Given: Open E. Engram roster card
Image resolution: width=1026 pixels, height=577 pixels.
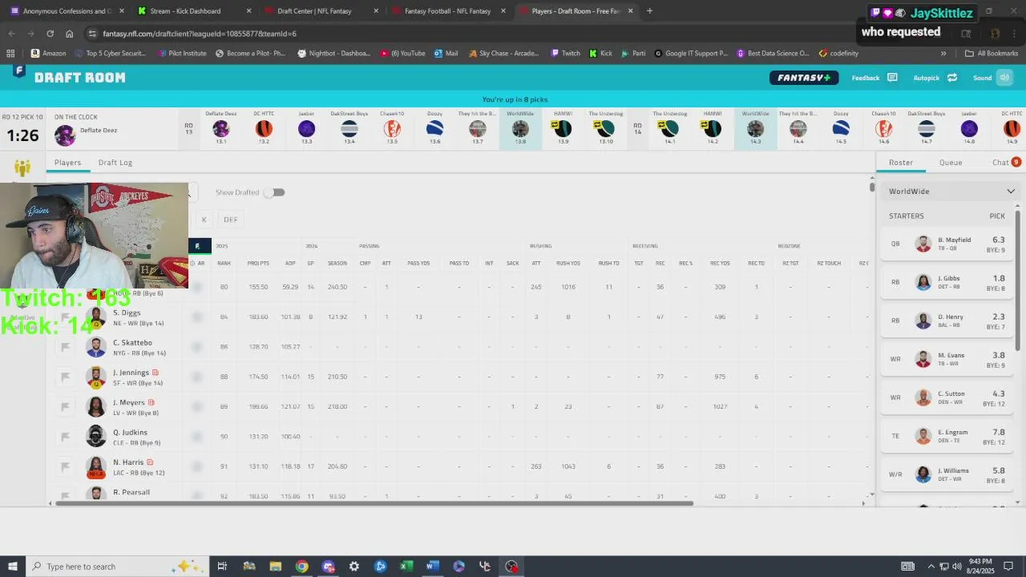Looking at the screenshot, I should pyautogui.click(x=947, y=436).
